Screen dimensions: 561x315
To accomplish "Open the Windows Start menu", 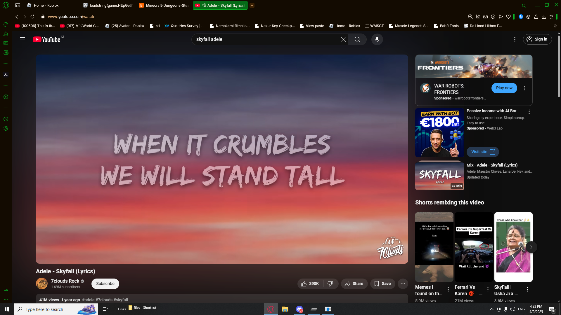I will tap(7, 309).
